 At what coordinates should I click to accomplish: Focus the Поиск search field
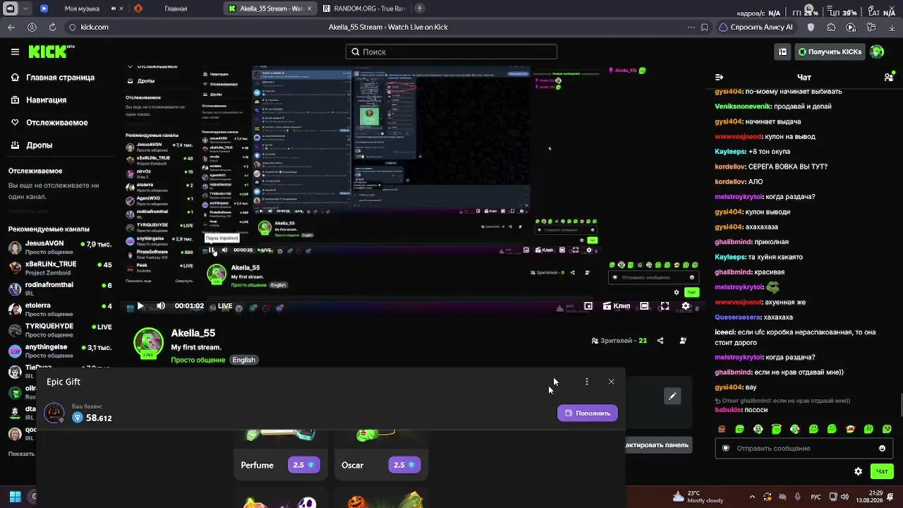tap(451, 52)
